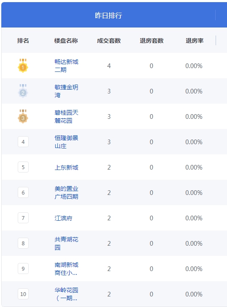Open the 江滨府 property link
Screen dimensions: 227x307
click(x=63, y=218)
